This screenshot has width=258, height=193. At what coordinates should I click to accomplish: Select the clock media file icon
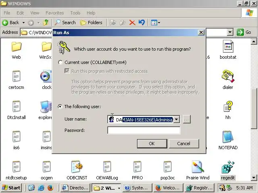coord(46,76)
